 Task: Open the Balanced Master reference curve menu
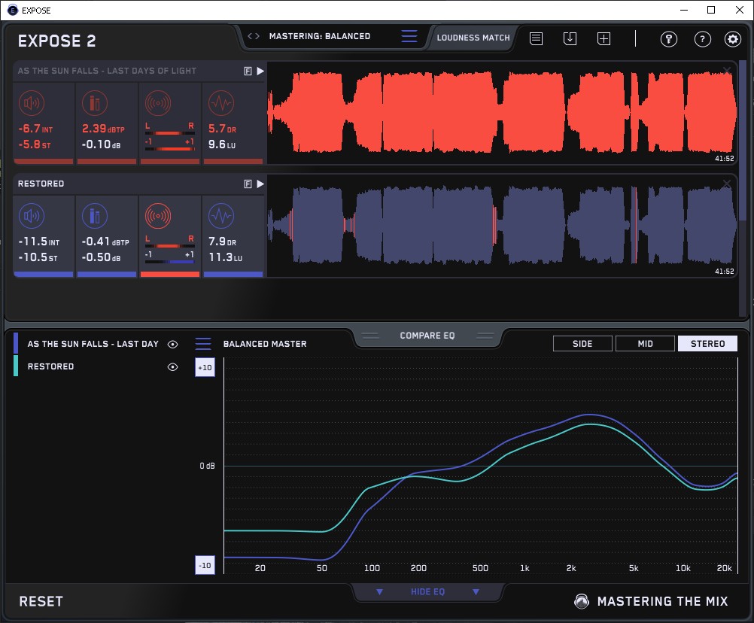coord(203,344)
